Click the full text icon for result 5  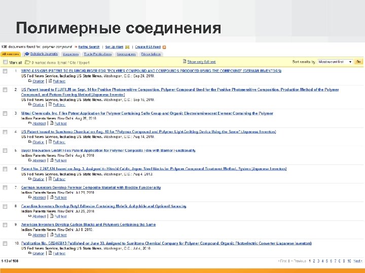click(52, 160)
